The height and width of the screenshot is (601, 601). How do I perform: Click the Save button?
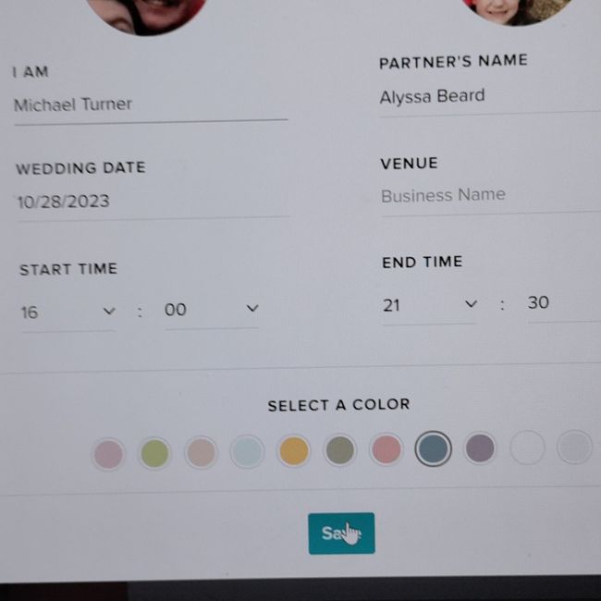(x=341, y=534)
